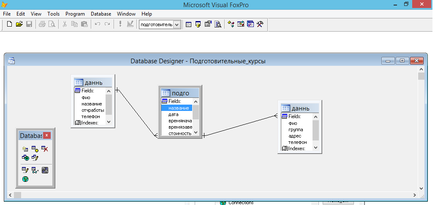Click the Run exclamation mark icon
The height and width of the screenshot is (205, 435).
[120, 24]
